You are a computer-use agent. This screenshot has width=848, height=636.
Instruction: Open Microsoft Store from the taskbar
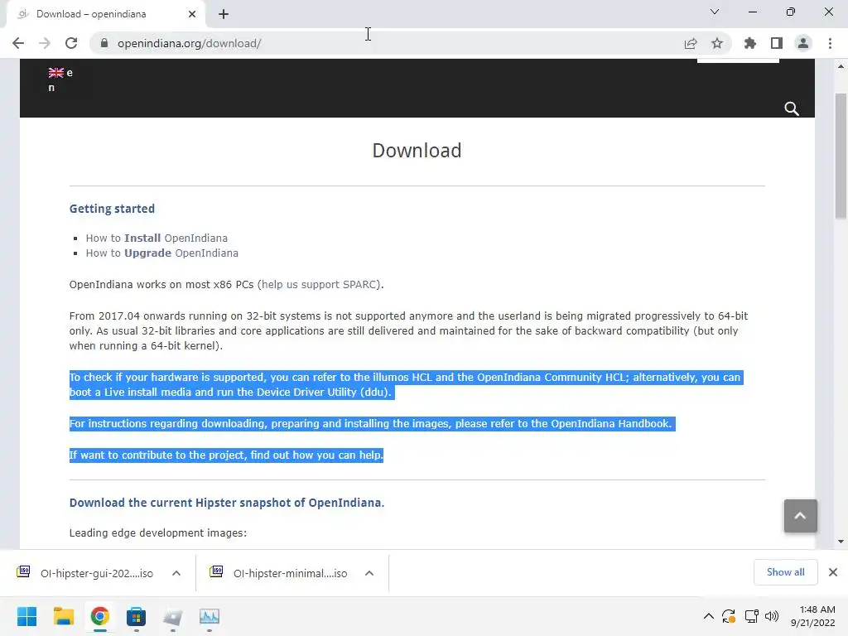click(x=137, y=616)
